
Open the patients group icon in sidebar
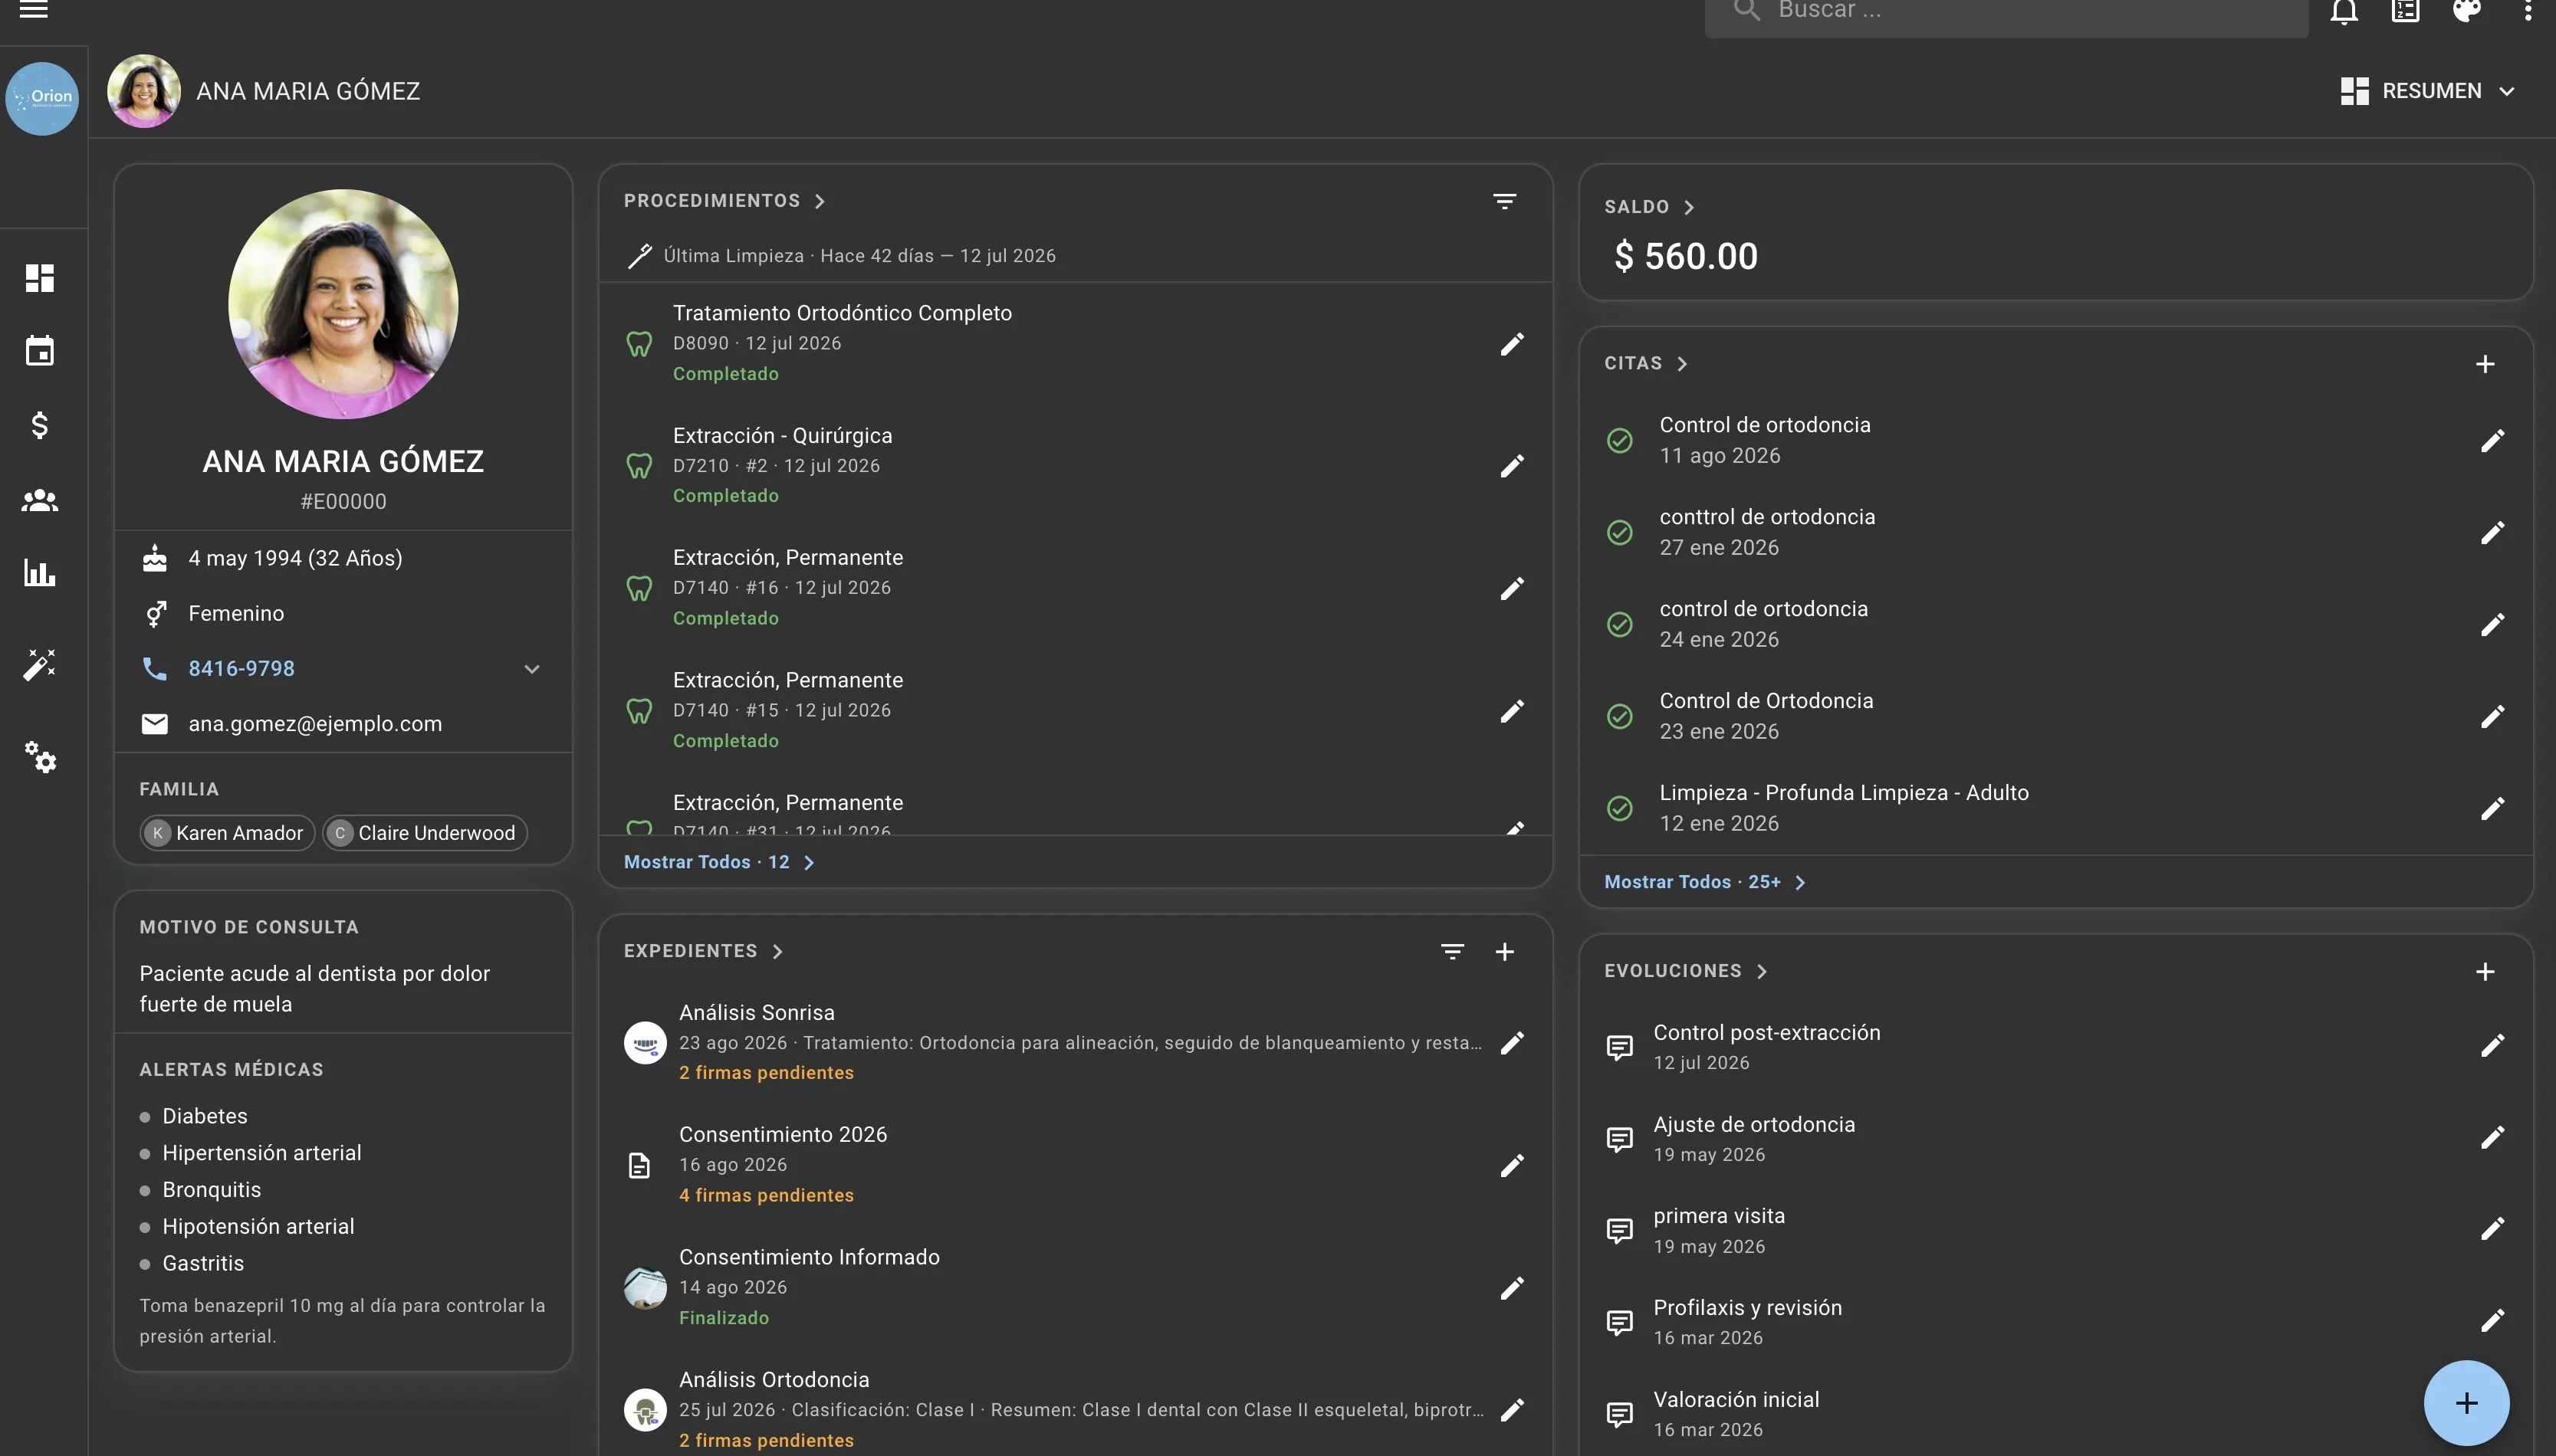pos(40,500)
